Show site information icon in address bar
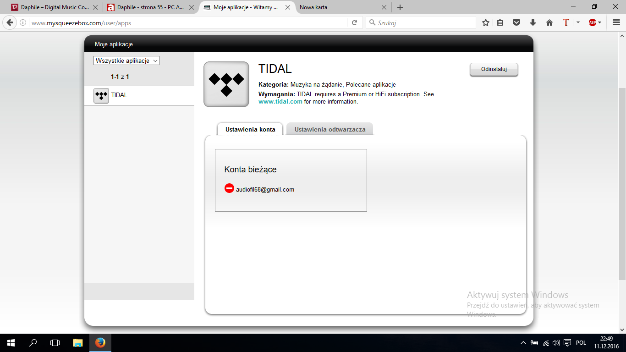 click(x=23, y=22)
